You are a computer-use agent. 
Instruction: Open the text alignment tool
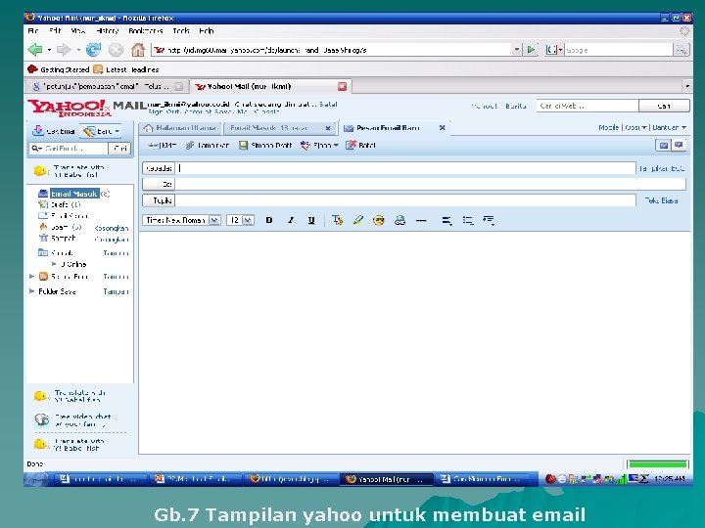pyautogui.click(x=446, y=220)
